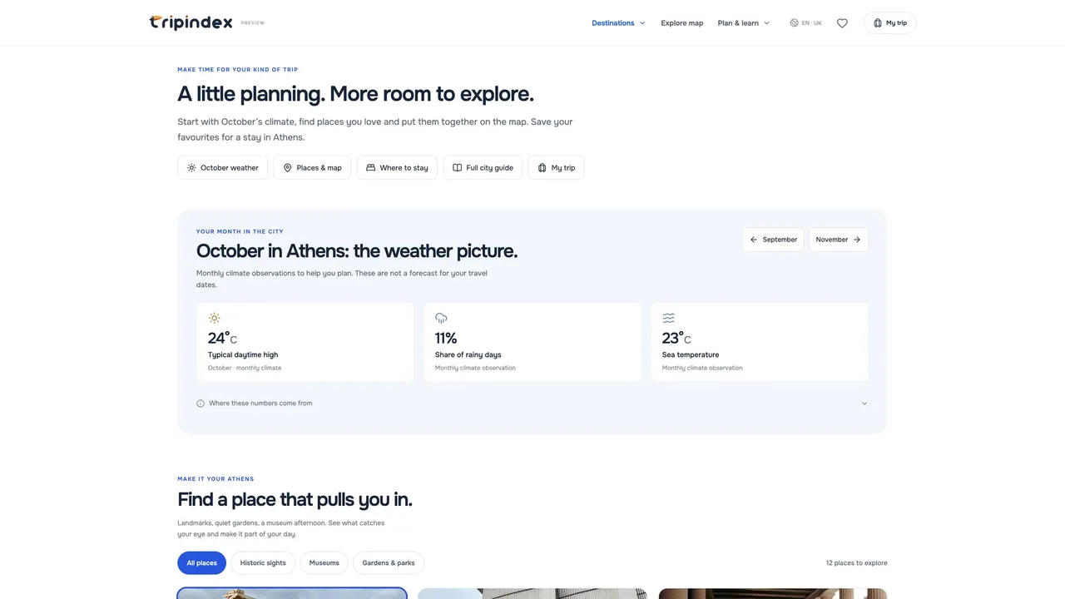The image size is (1065, 599).
Task: Jump to Where to stay section
Action: click(397, 168)
